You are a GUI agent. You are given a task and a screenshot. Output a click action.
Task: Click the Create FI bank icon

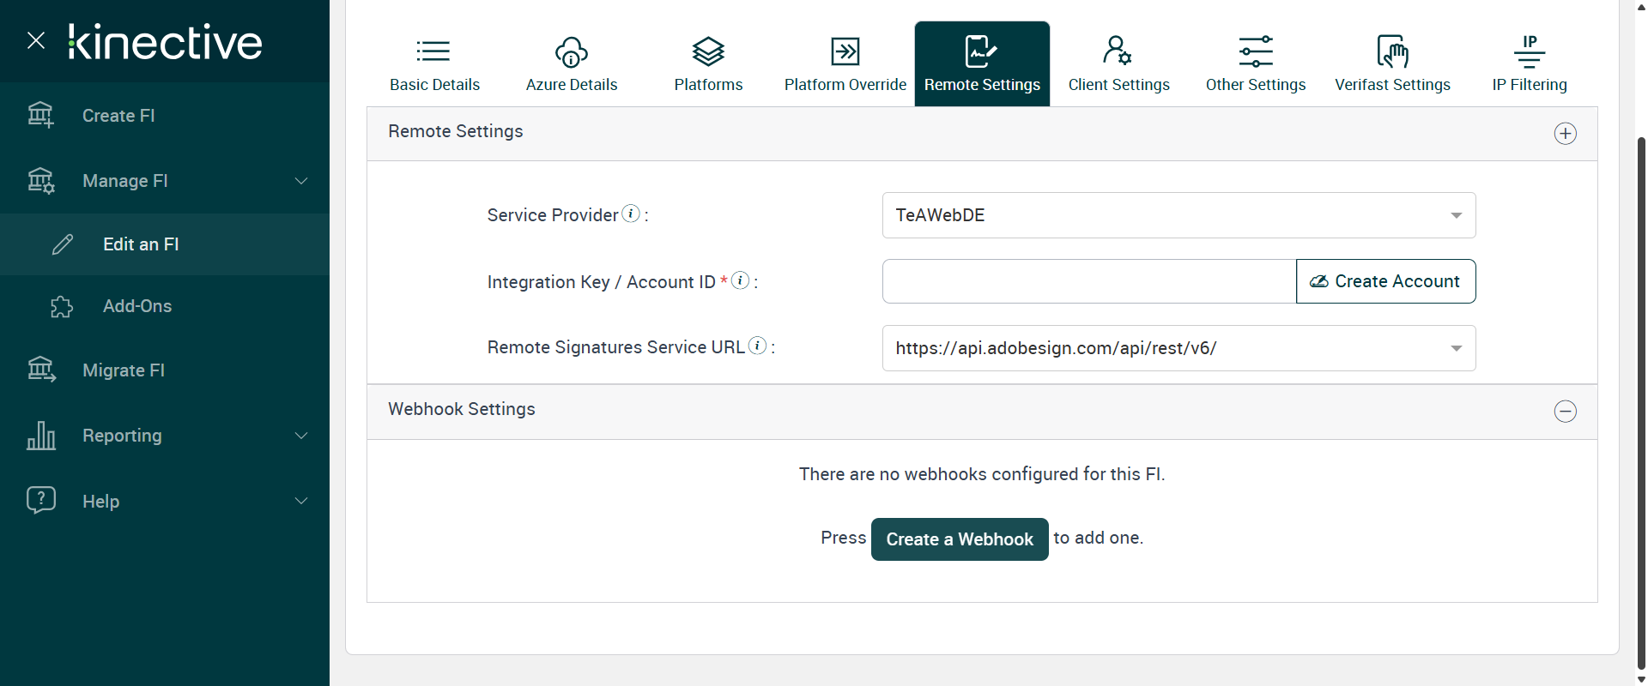tap(40, 115)
